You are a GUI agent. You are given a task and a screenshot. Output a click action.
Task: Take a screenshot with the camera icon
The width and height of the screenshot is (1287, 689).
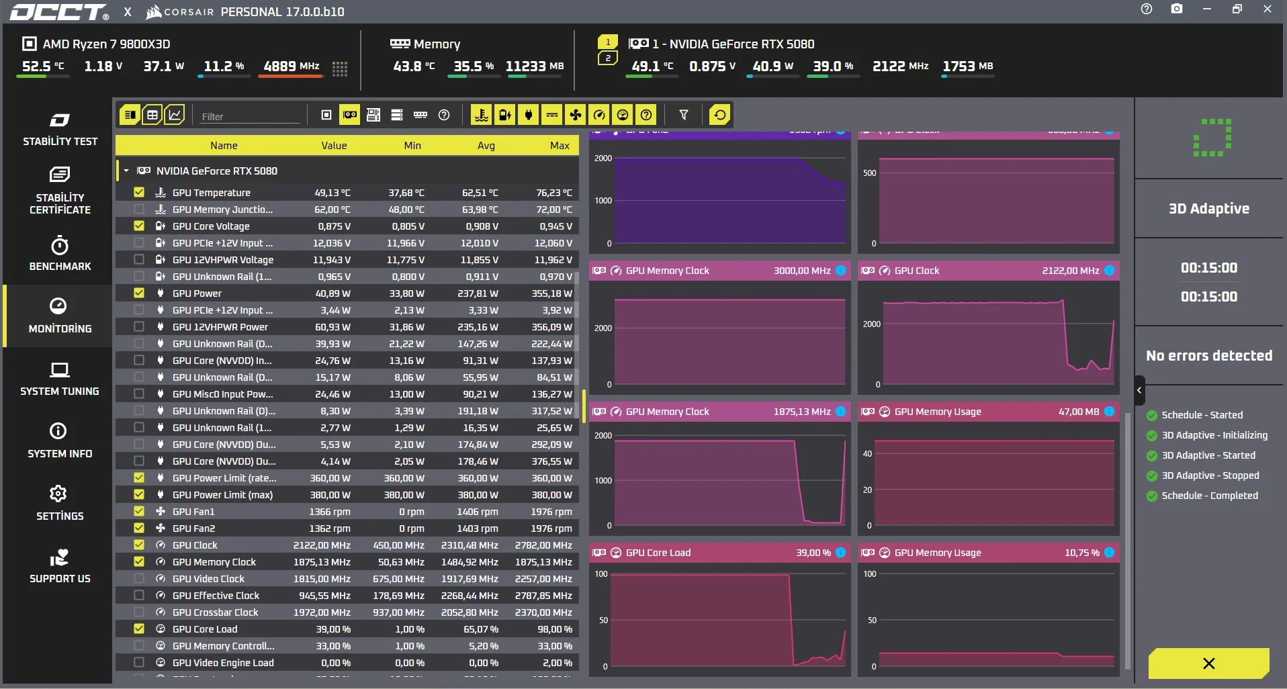pos(1177,9)
